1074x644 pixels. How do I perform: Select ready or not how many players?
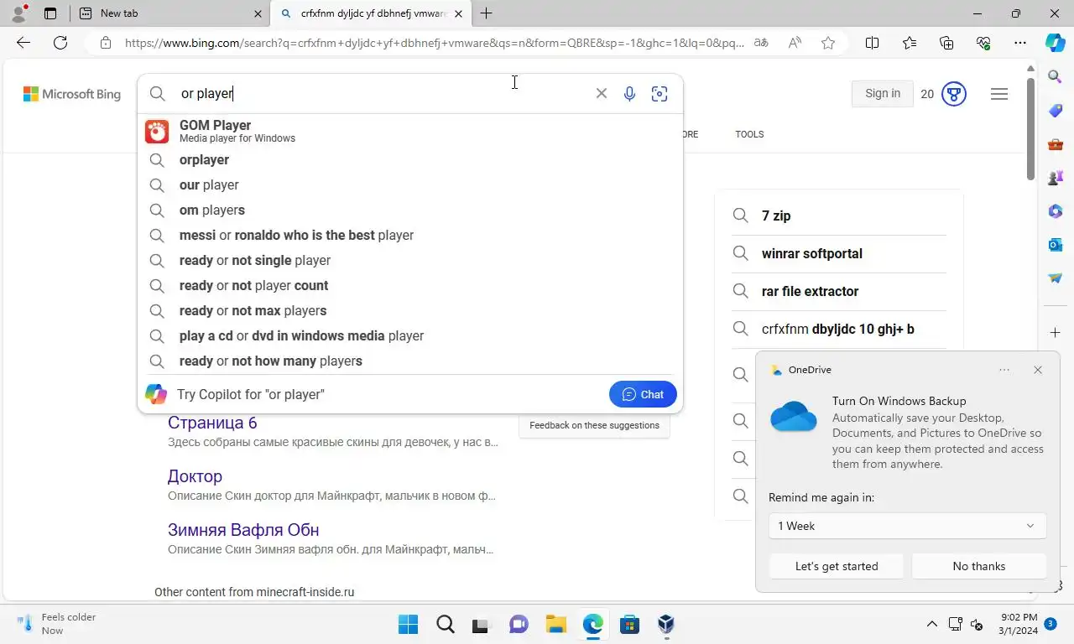[x=409, y=361]
